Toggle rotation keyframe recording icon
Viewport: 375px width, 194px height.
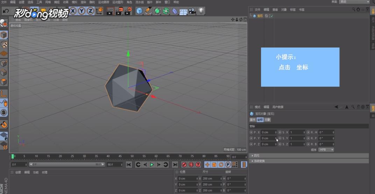pyautogui.click(x=221, y=165)
